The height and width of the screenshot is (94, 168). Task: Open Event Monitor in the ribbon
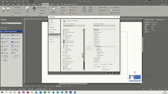(115, 8)
